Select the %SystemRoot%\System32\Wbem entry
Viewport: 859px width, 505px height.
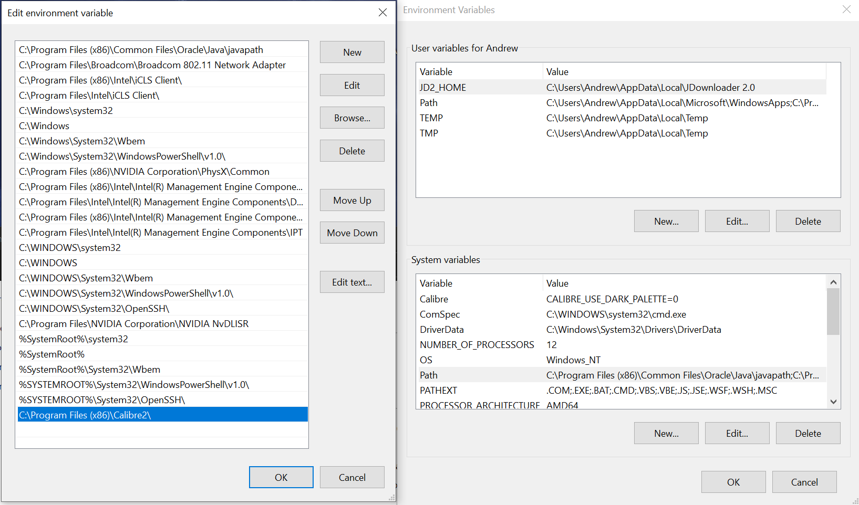tap(163, 369)
